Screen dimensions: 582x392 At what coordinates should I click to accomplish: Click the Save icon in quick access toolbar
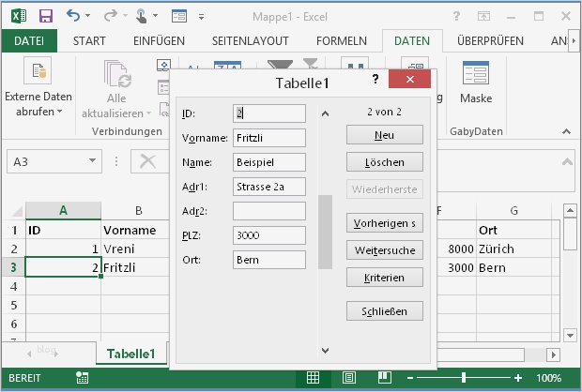tap(46, 16)
